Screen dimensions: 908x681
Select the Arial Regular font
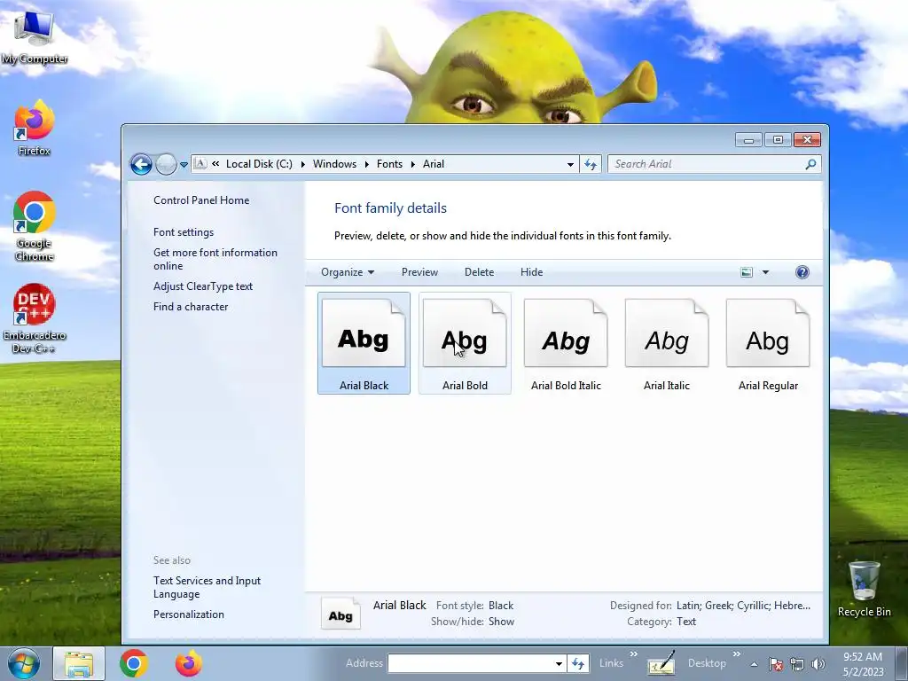[768, 343]
